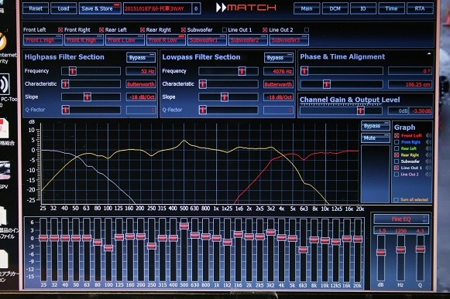450x299 pixels.
Task: Click the Mute button beside graph
Action: (x=375, y=138)
